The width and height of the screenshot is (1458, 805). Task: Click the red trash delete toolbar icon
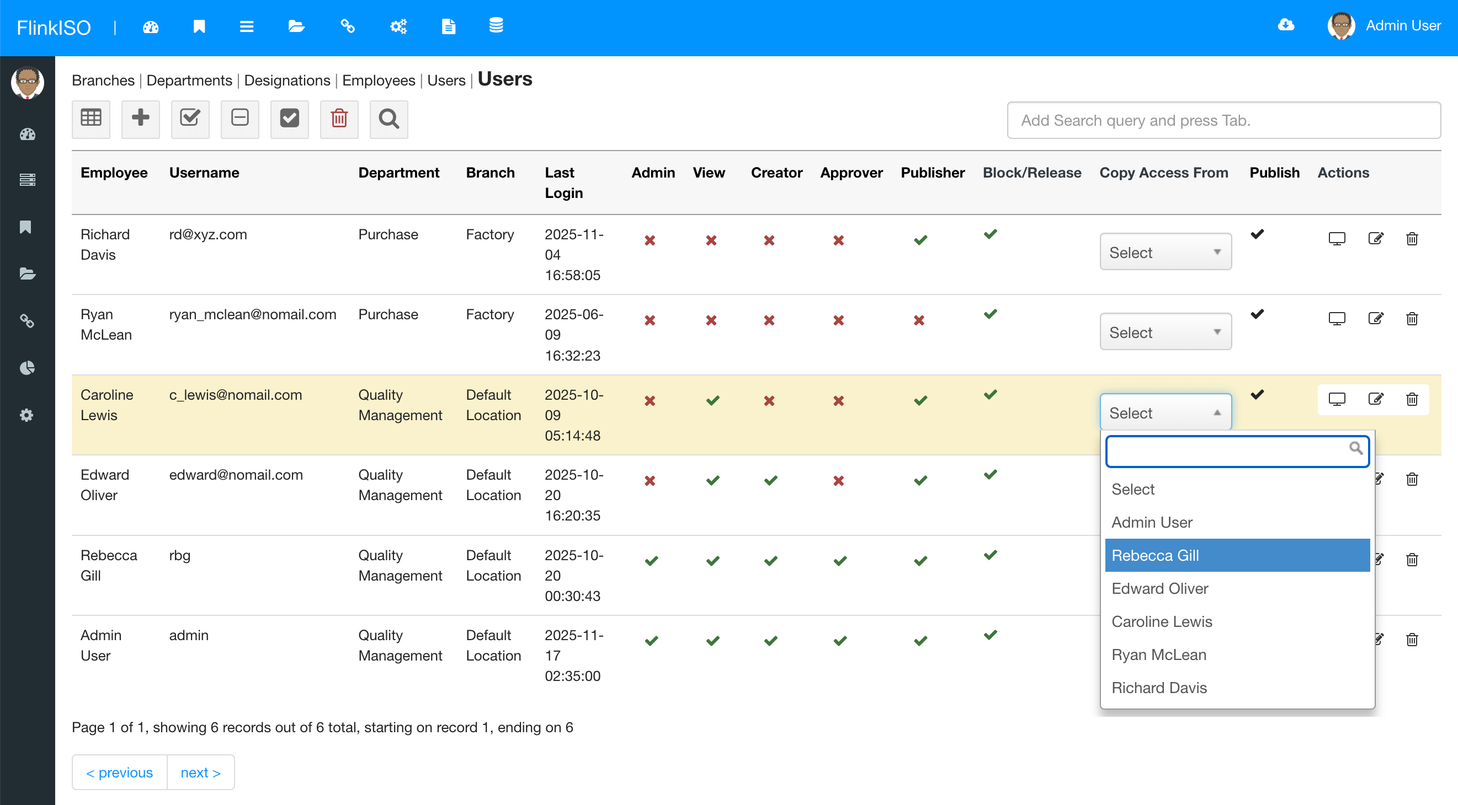339,119
